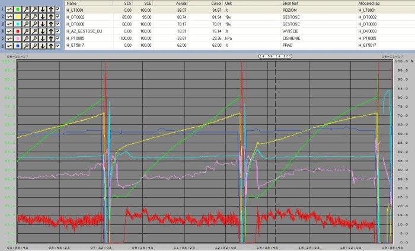Viewport: 415px width, 251px height.
Task: Shift trend 4 down with its down arrow
Action: [x=43, y=31]
